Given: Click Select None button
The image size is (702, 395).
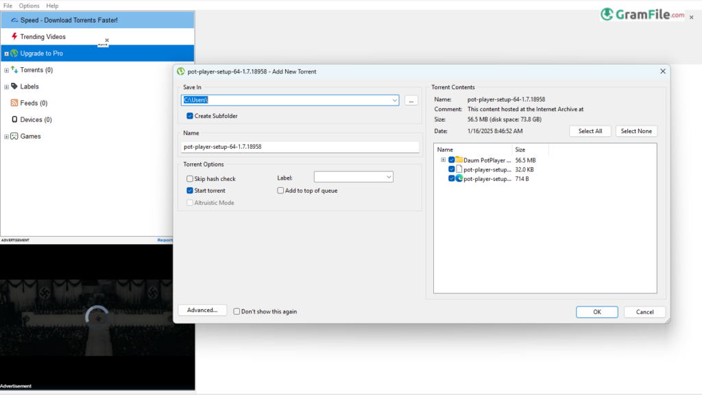Looking at the screenshot, I should click(636, 131).
